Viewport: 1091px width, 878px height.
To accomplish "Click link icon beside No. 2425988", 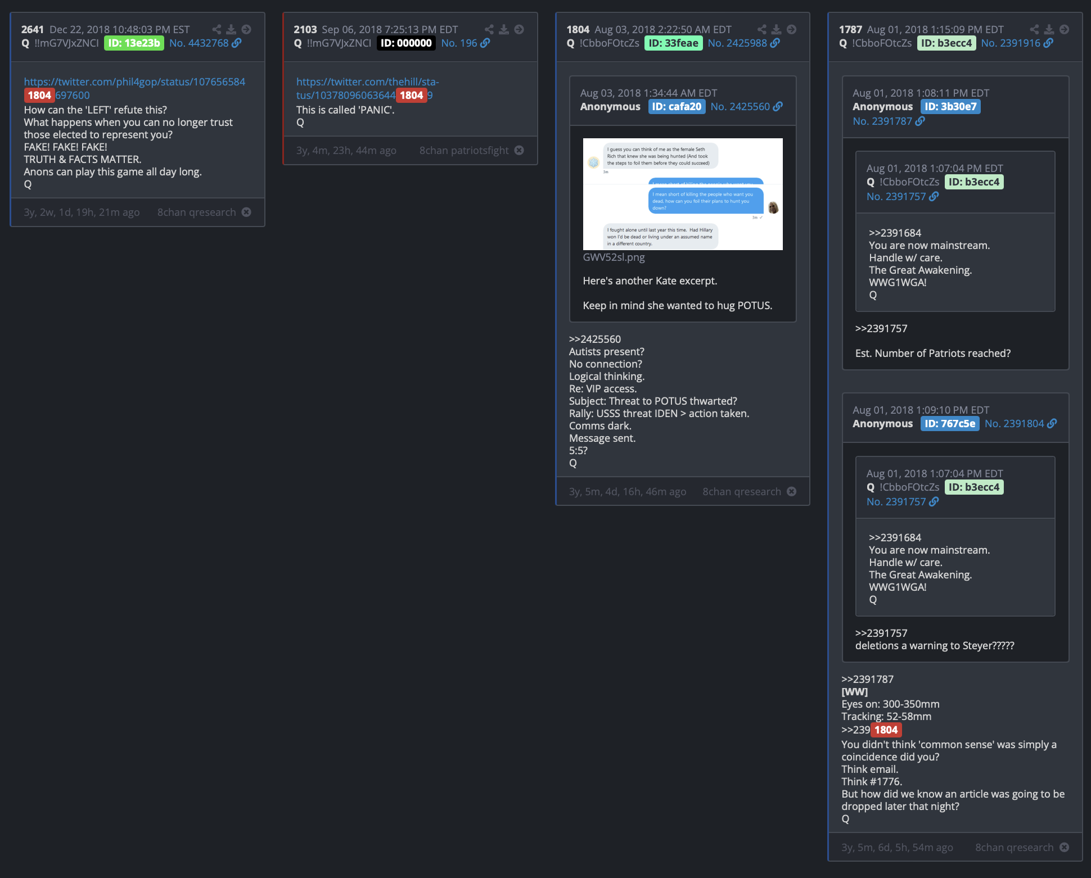I will tap(775, 43).
